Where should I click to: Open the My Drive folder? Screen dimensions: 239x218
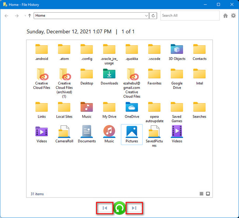click(x=109, y=110)
